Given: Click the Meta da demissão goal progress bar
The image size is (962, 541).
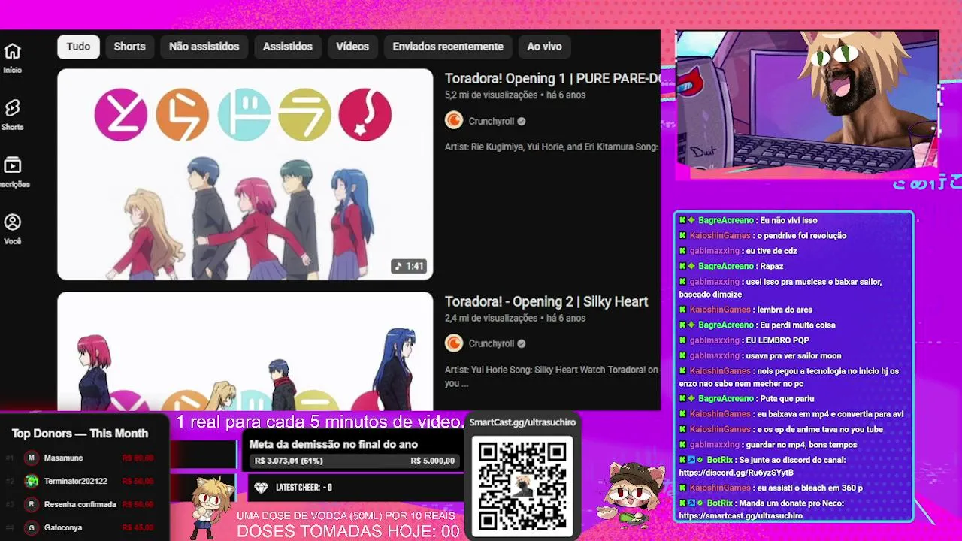Looking at the screenshot, I should (x=355, y=461).
